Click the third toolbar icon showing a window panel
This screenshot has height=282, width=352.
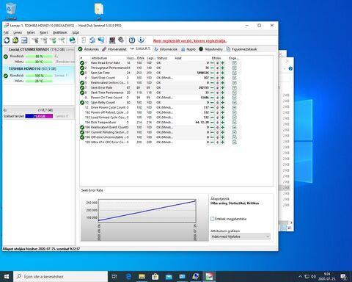(x=24, y=40)
